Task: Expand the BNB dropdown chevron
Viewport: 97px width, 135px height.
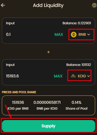Action: click(x=88, y=34)
